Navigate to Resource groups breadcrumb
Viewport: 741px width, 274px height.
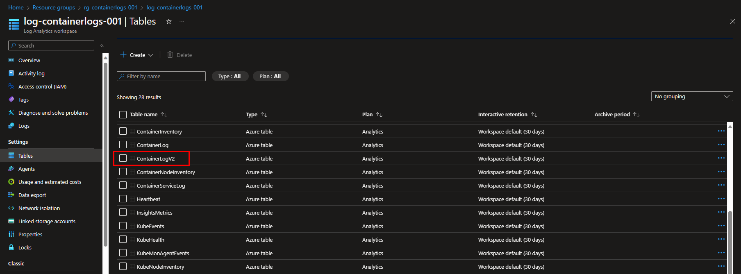54,7
